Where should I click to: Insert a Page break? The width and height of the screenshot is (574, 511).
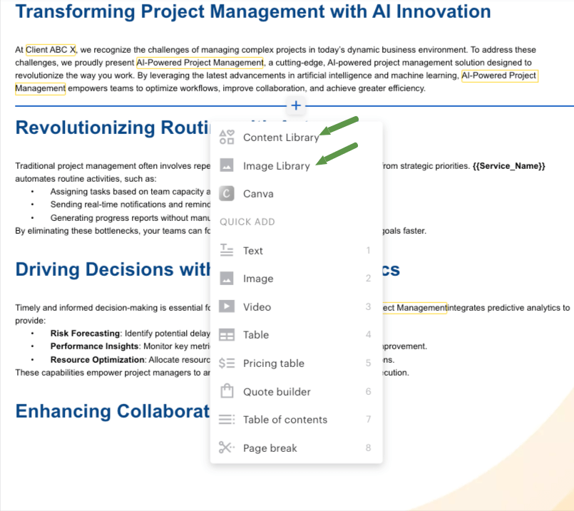[296, 448]
